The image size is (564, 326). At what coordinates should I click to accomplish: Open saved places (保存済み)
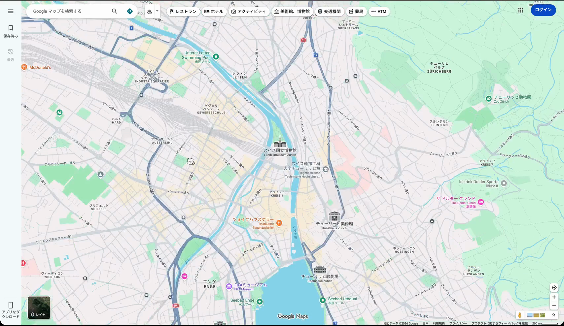(x=11, y=31)
